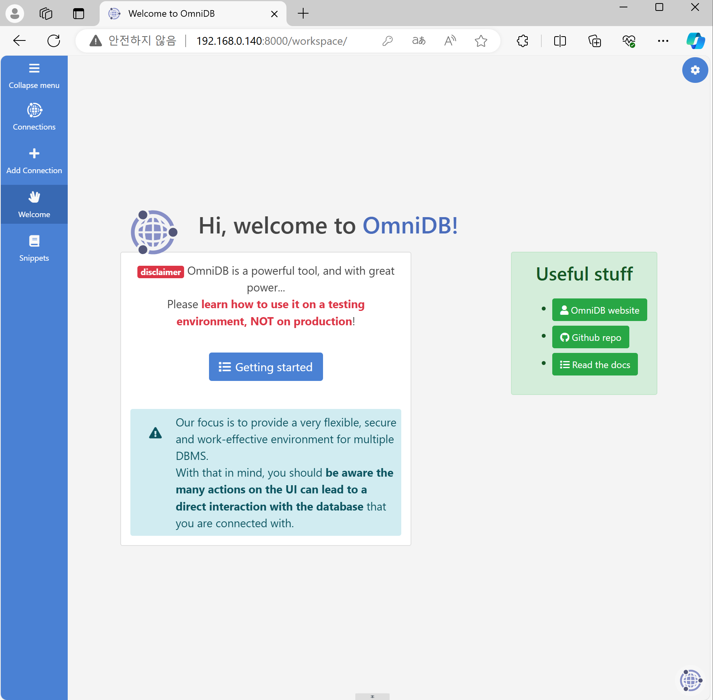Open Copilot in the browser toolbar

(696, 41)
